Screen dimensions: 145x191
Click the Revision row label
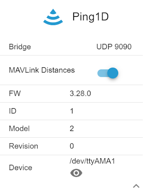(24, 146)
